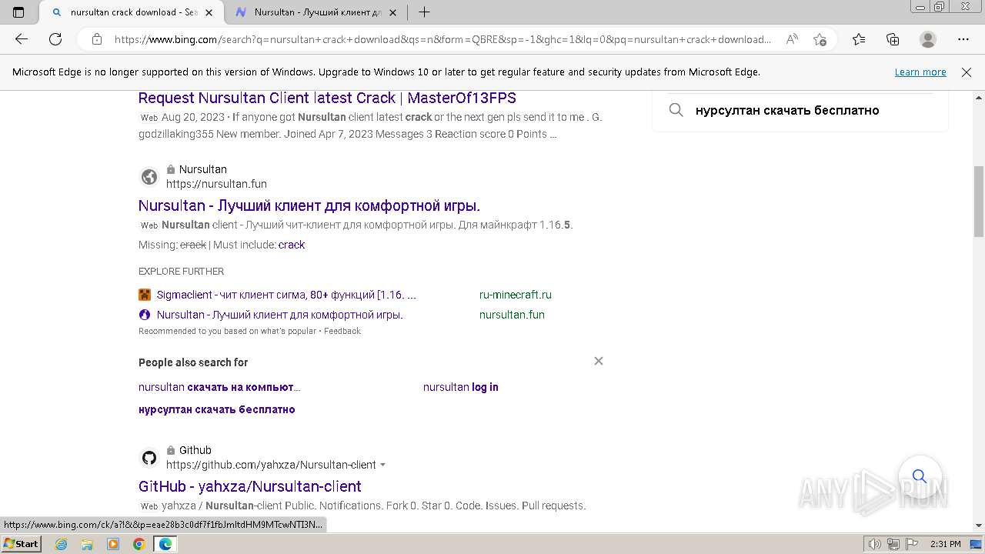Click the floating blue search button

[x=920, y=476]
